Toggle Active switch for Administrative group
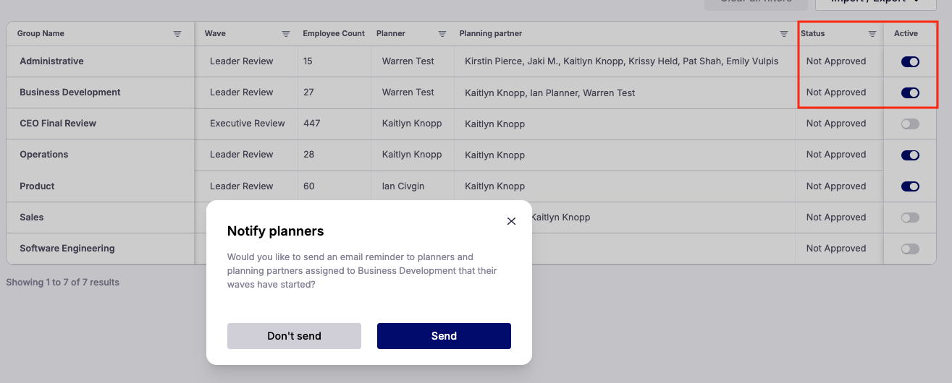This screenshot has width=952, height=383. pyautogui.click(x=910, y=61)
